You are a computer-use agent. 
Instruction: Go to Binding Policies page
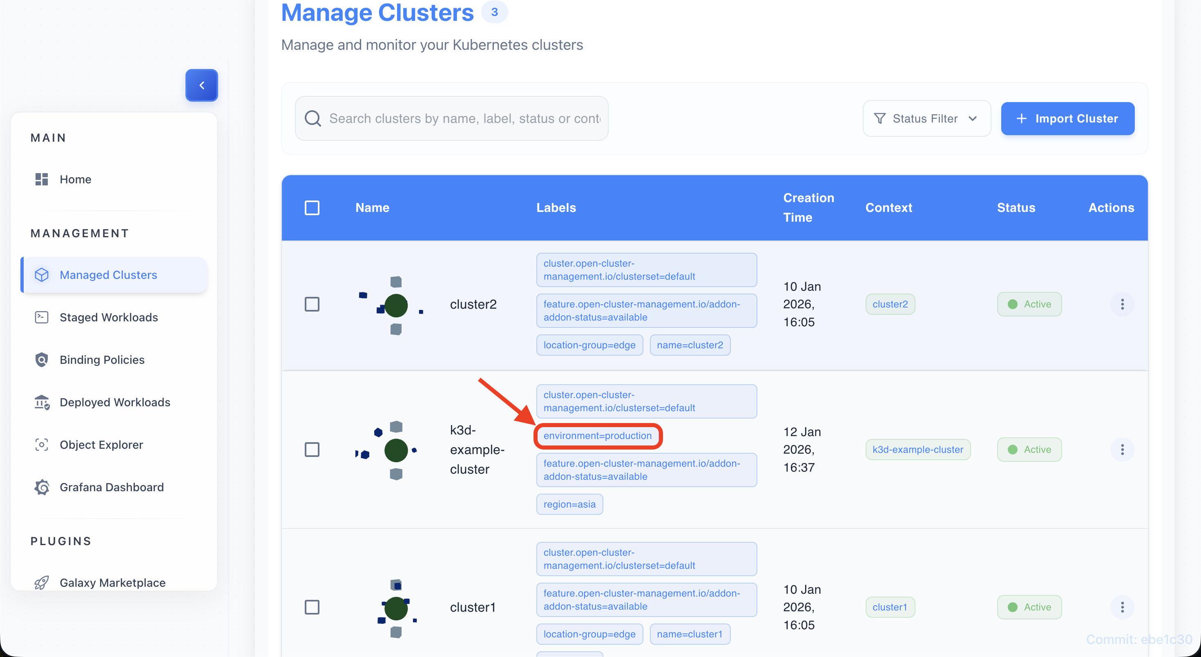click(x=102, y=360)
